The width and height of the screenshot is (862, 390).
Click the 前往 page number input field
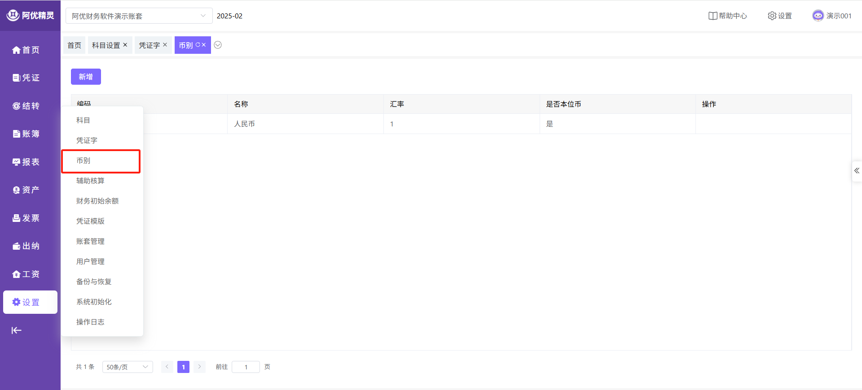[246, 367]
